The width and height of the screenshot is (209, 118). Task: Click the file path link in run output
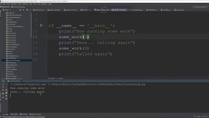(x=97, y=85)
